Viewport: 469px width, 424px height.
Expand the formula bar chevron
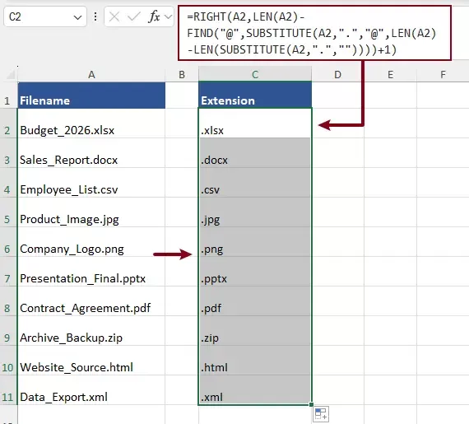click(169, 17)
